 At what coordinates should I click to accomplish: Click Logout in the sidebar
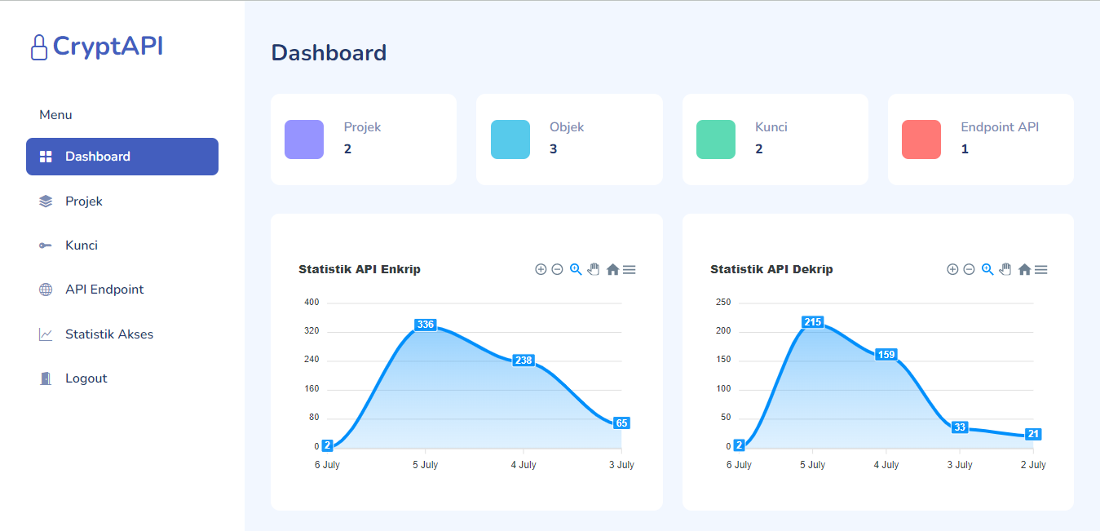click(86, 378)
